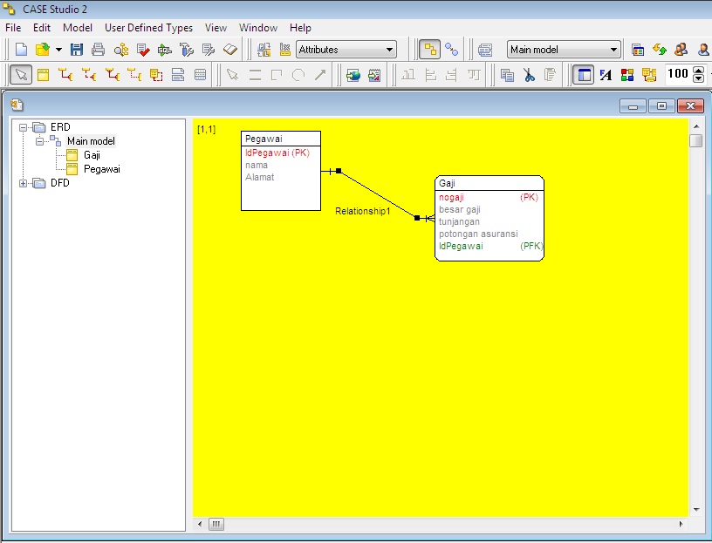Open the User Defined Types menu

coord(147,27)
